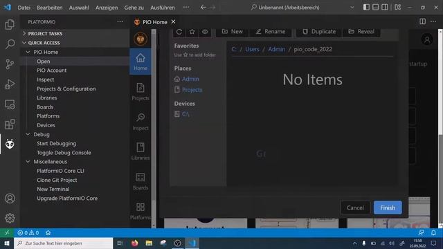This screenshot has width=443, height=249.
Task: Create a New folder in file dialog
Action: click(x=232, y=32)
